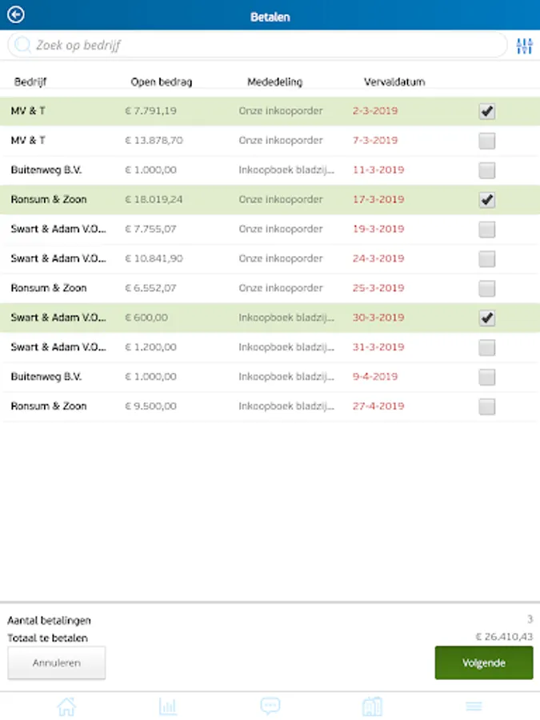Screen dimensions: 540x720
Task: Check the Ronsum & Zoon € 9.500,00 payment
Action: (x=486, y=406)
